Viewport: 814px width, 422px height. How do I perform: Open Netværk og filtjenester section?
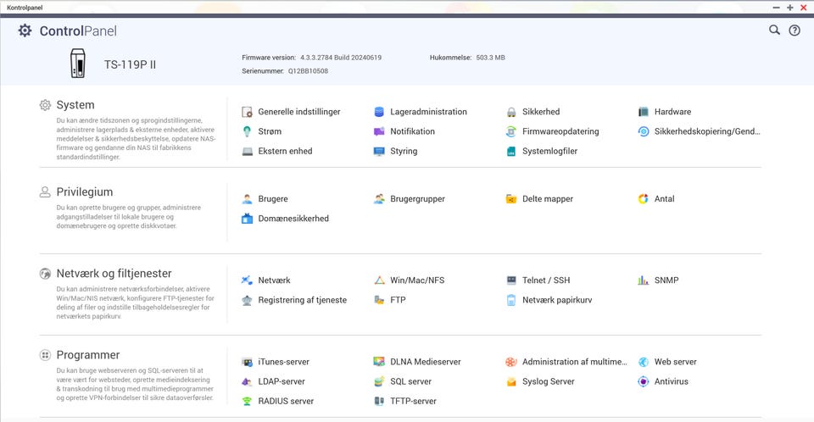tap(114, 274)
